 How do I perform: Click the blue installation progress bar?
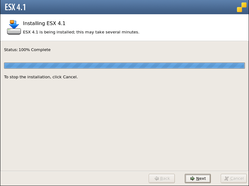124,66
